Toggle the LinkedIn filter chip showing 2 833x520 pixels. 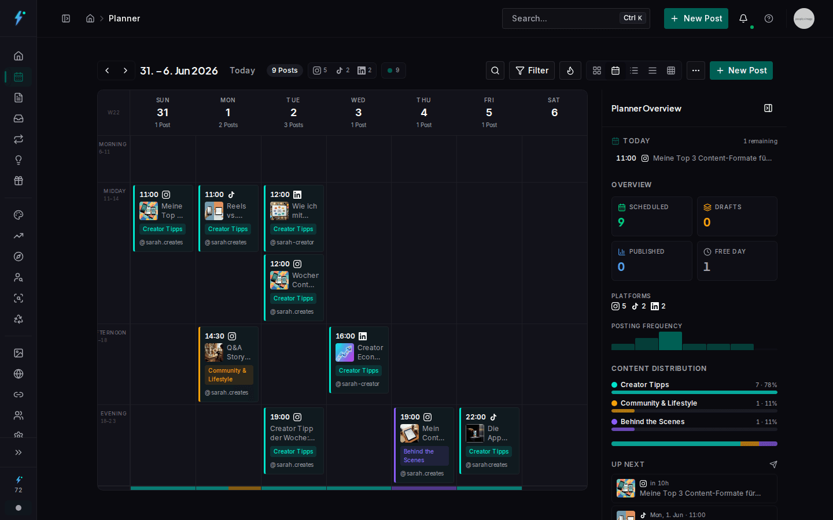[364, 70]
